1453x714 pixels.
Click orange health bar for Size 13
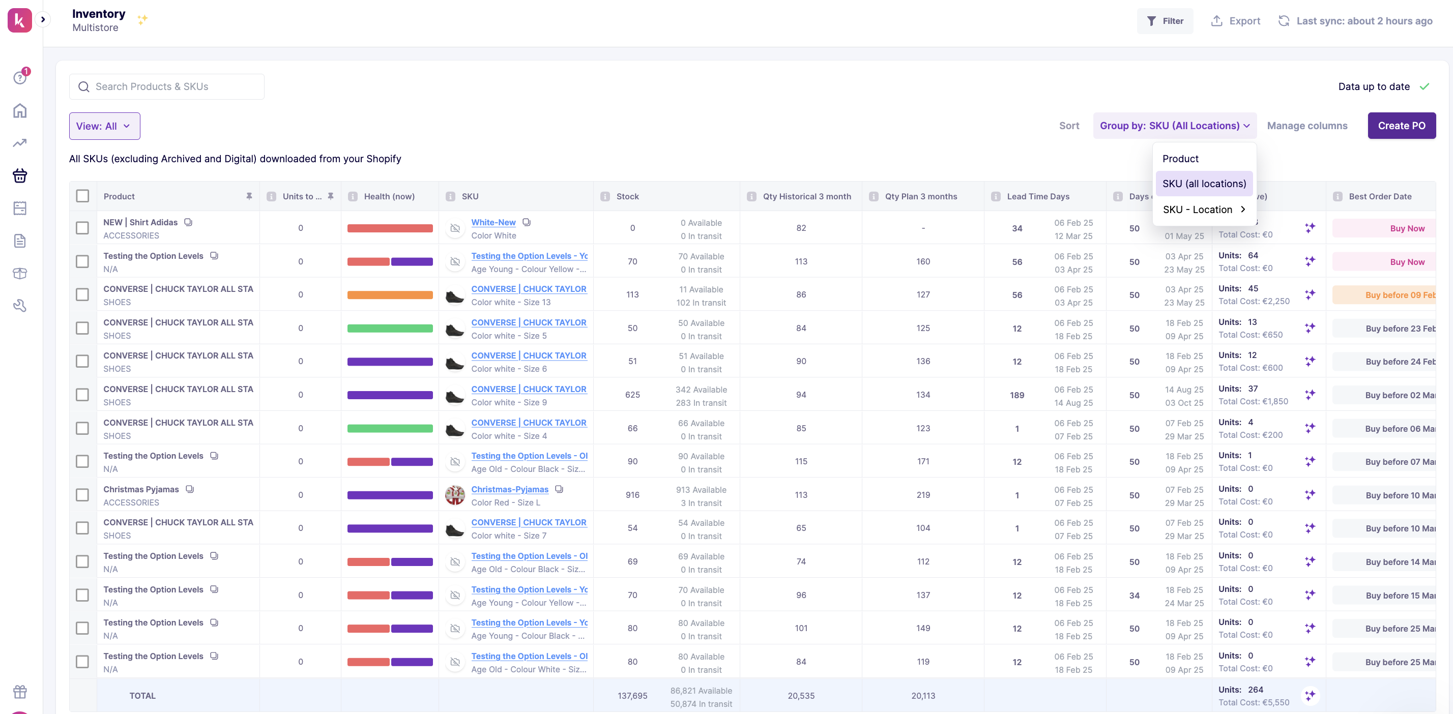[390, 295]
